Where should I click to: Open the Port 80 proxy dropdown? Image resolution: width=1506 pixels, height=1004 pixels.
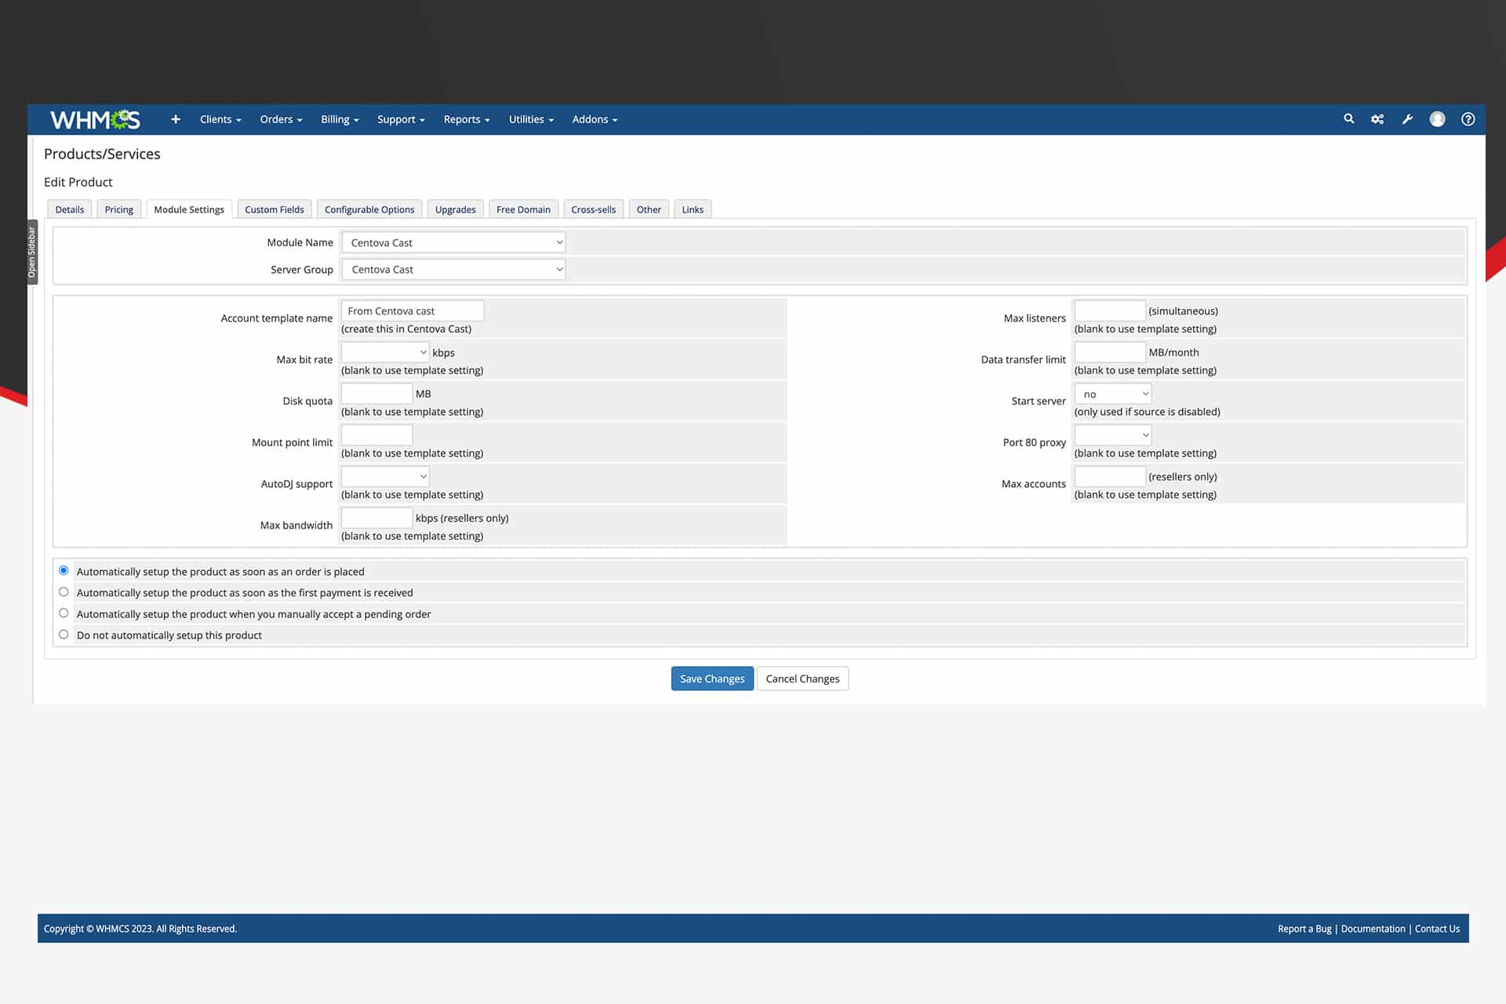(1112, 435)
